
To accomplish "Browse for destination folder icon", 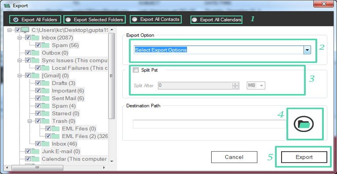I will [304, 124].
